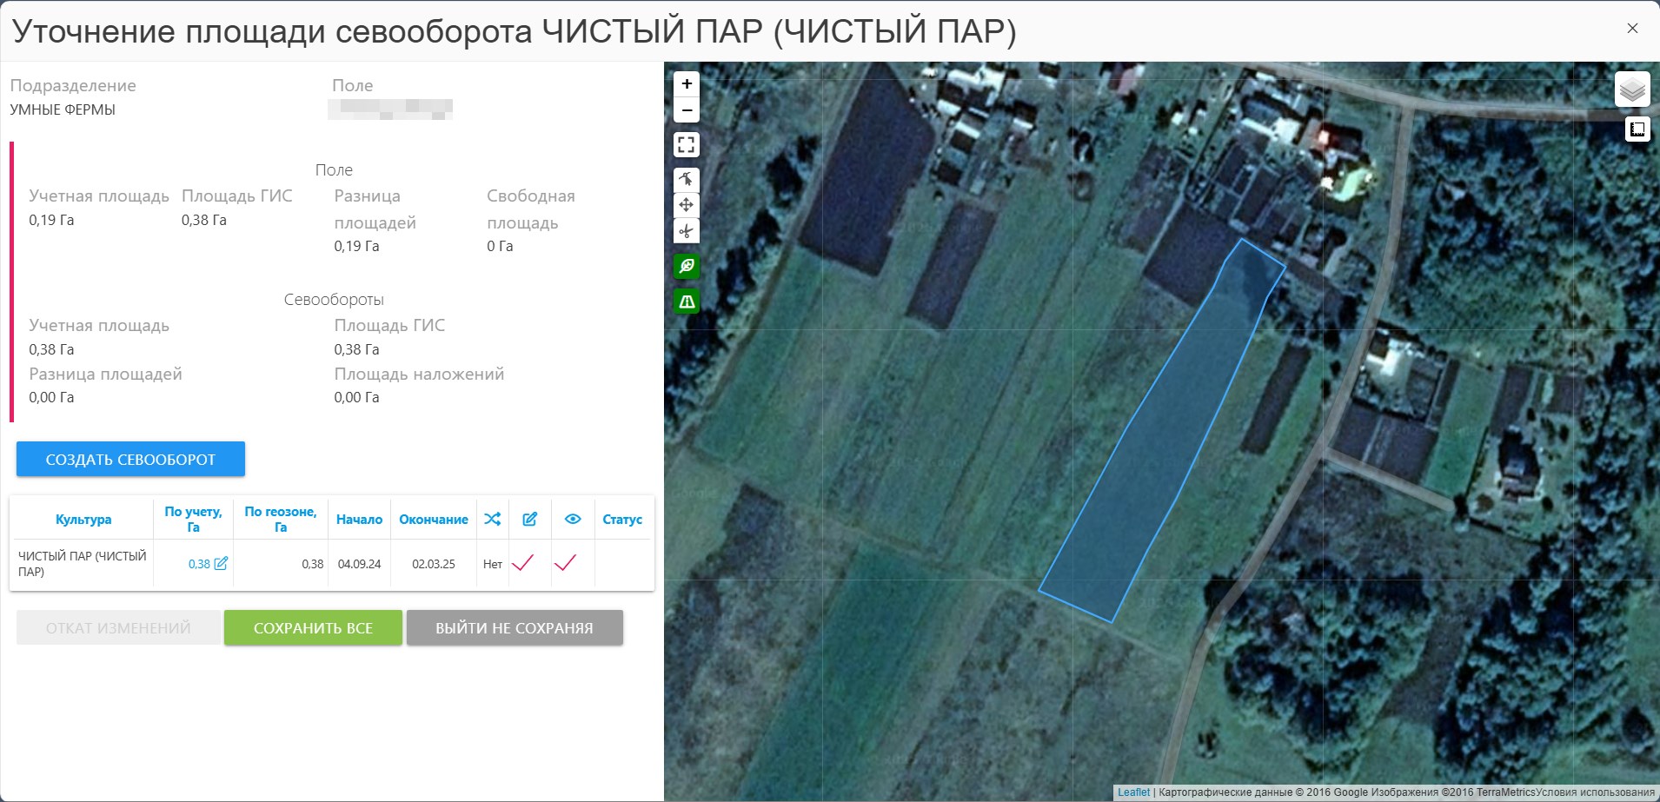
Task: Zoom in on the map
Action: 687,84
